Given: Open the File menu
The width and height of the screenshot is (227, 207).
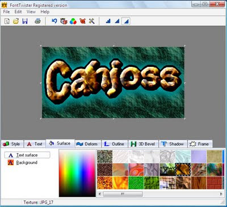Looking at the screenshot, I should coord(6,12).
